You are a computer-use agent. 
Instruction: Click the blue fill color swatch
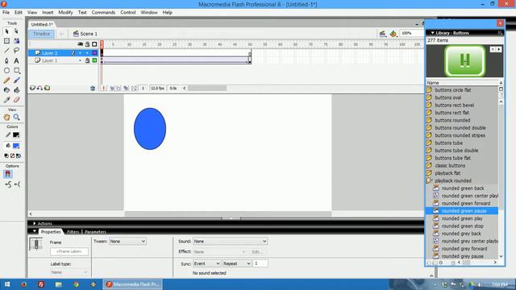coord(16,146)
